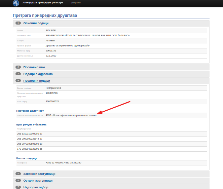The height and width of the screenshot is (189, 223).
Task: Click the APR logo icon in navbar
Action: (15, 3)
